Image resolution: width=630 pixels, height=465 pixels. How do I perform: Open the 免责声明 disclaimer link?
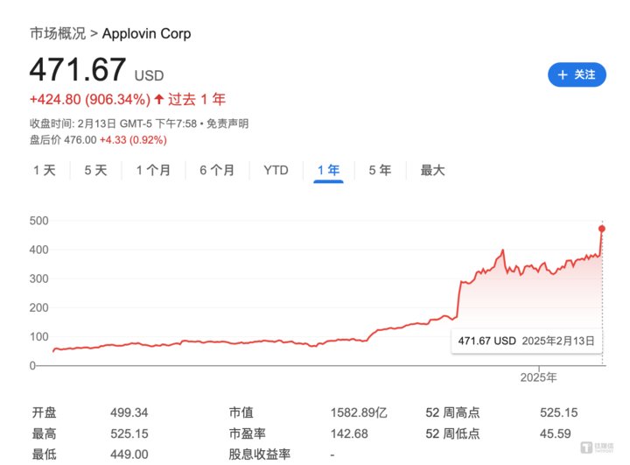229,123
